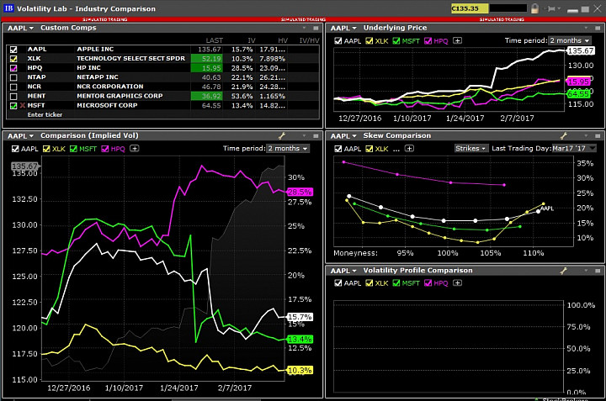This screenshot has height=401, width=606.
Task: Toggle HPQ line in Comparison (Implied Vol) legend
Action: (104, 149)
